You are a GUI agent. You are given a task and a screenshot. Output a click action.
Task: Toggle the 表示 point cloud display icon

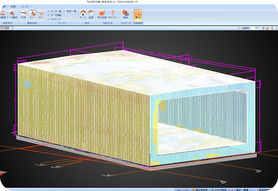coord(138,14)
